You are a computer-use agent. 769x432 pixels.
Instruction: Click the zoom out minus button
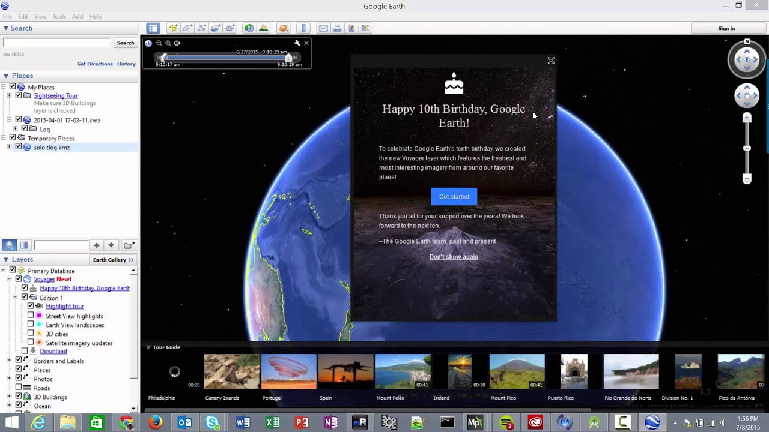(747, 179)
